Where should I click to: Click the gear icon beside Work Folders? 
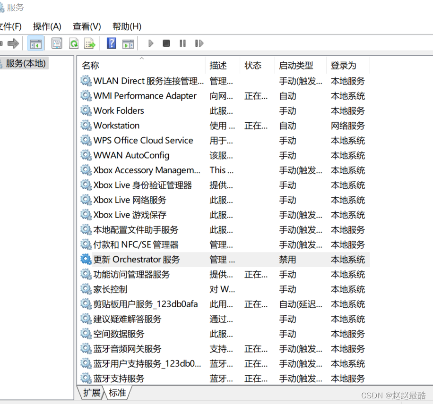pos(86,110)
